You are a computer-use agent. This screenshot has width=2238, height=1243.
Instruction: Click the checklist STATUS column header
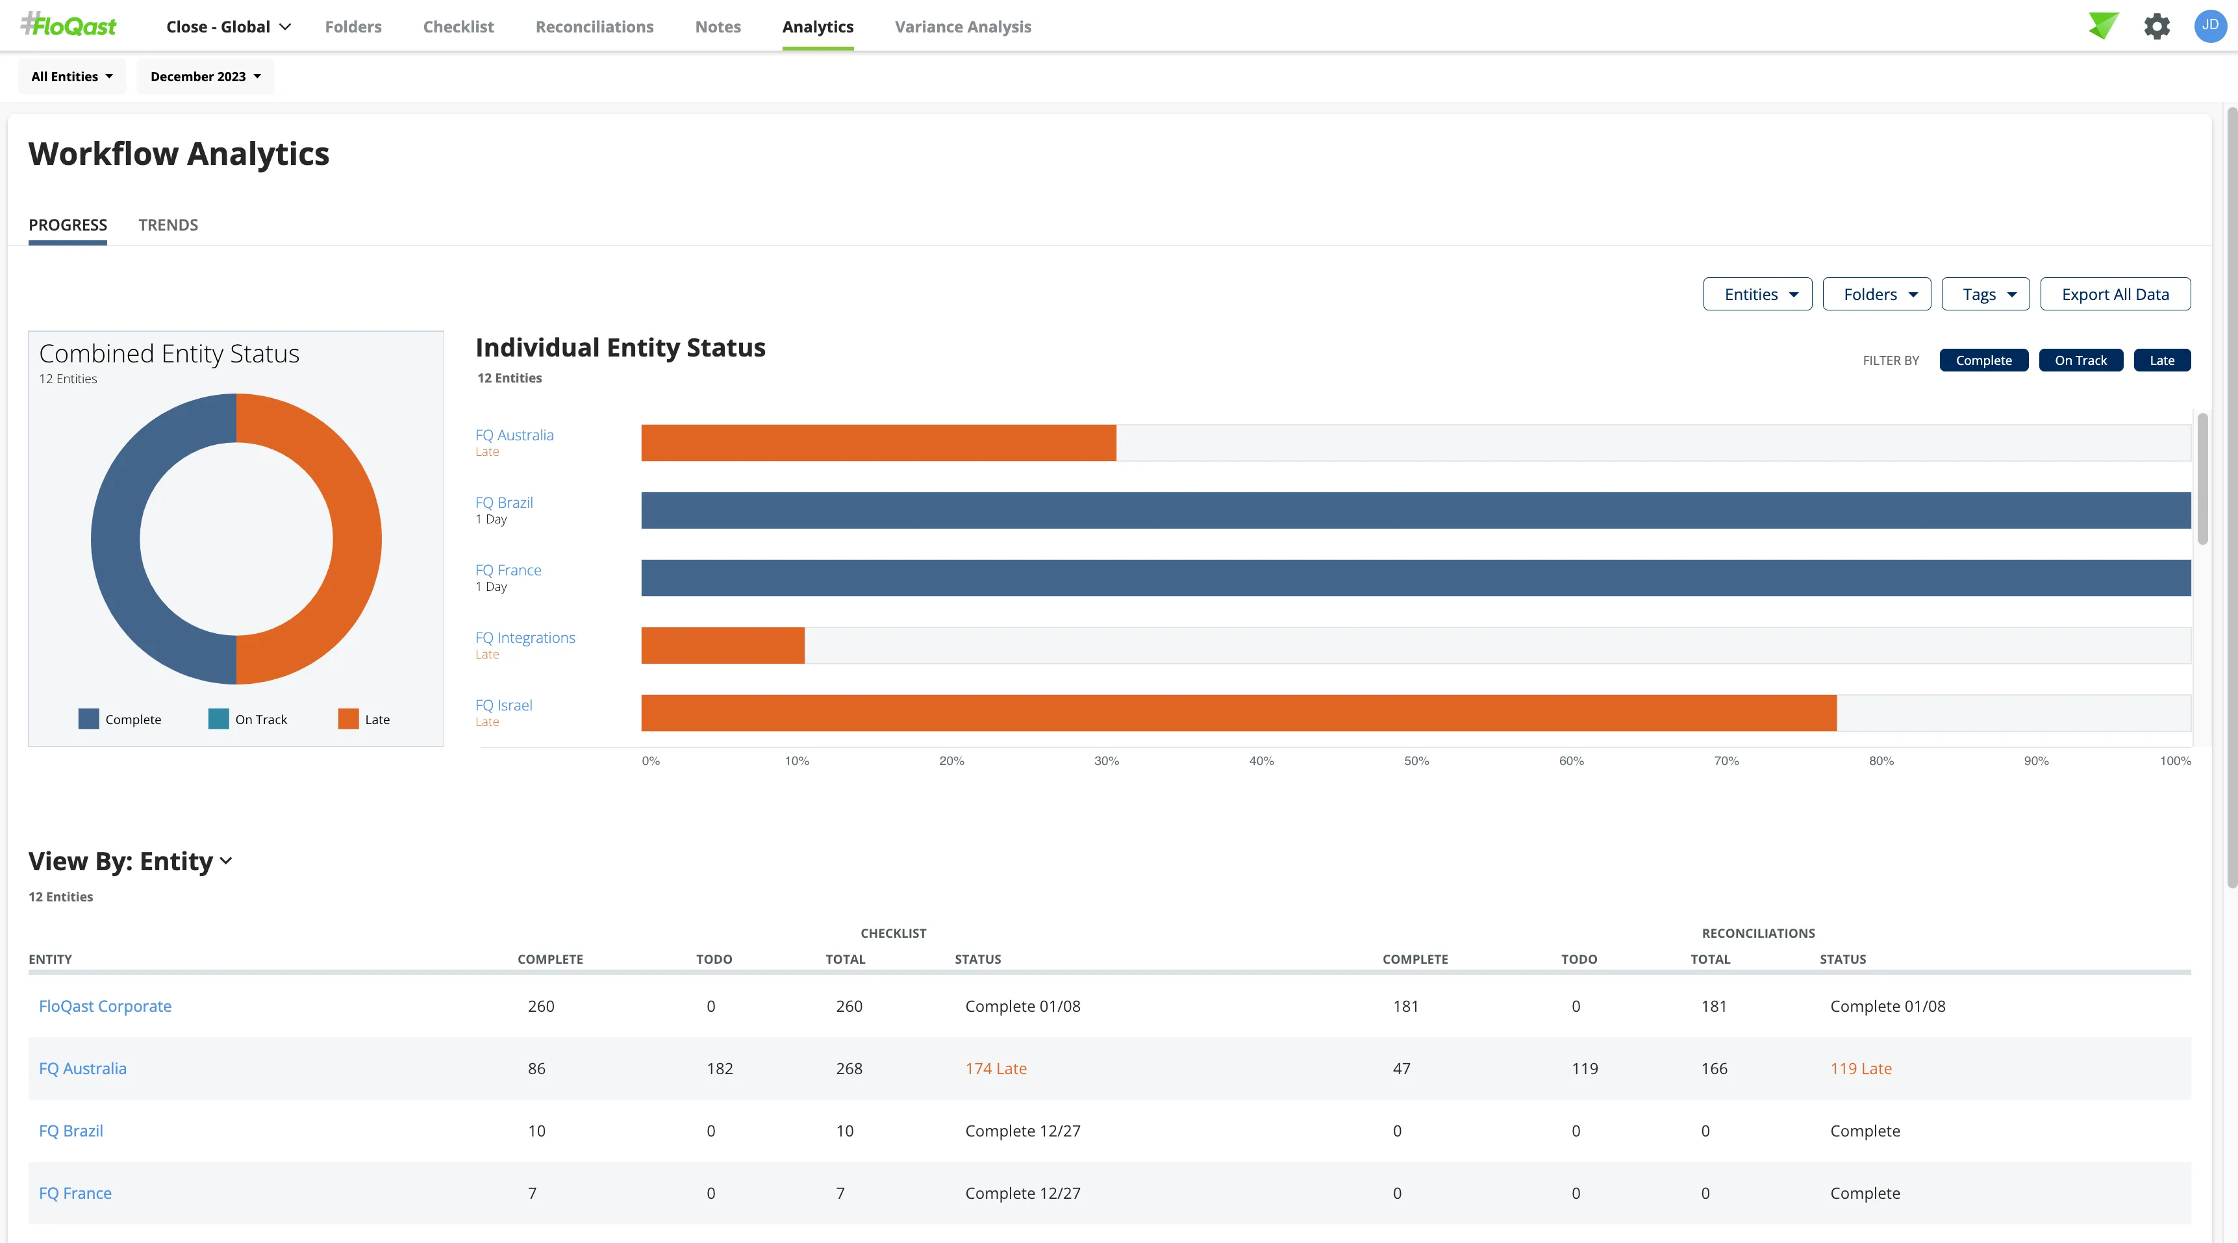point(978,959)
